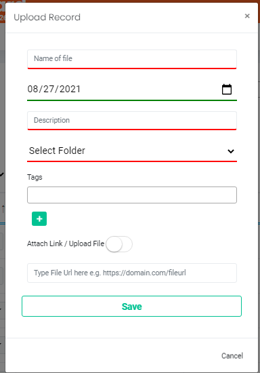Viewport: 260px width, 373px height.
Task: Select the month segment 08 in date
Action: (32, 89)
